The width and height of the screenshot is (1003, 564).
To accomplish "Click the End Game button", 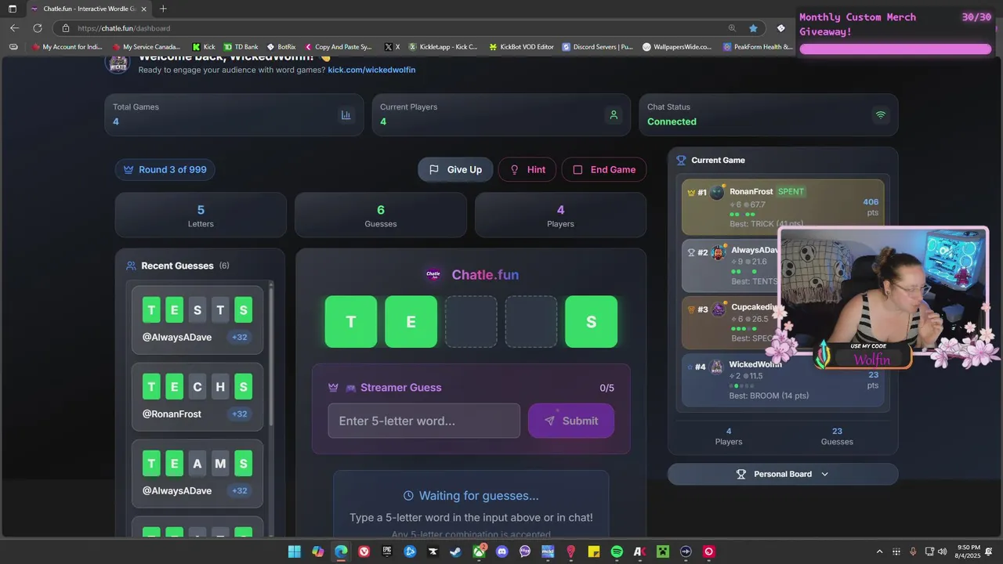I will click(x=604, y=170).
